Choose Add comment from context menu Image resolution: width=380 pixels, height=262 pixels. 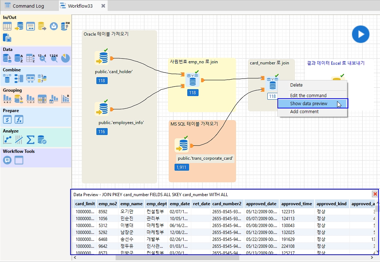(x=304, y=112)
